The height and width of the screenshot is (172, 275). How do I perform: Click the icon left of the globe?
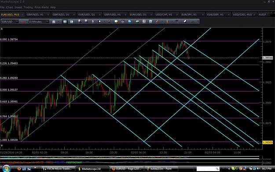pyautogui.click(x=123, y=22)
